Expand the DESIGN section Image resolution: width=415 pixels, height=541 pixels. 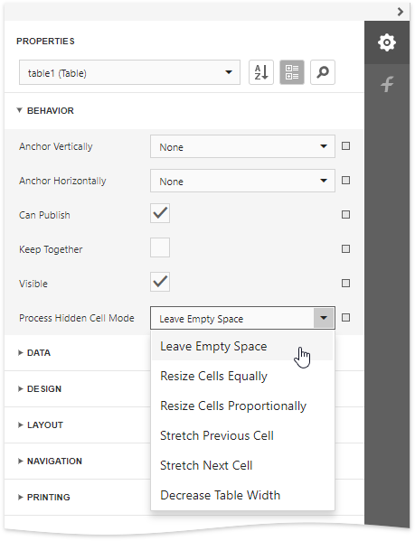[40, 389]
